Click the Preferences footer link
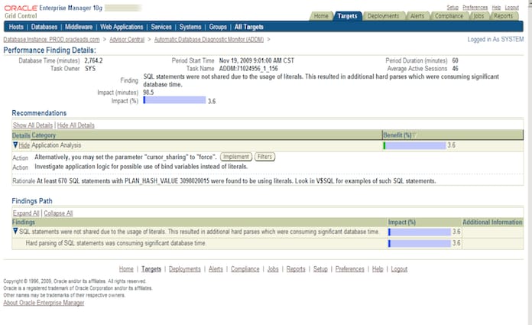 click(350, 269)
